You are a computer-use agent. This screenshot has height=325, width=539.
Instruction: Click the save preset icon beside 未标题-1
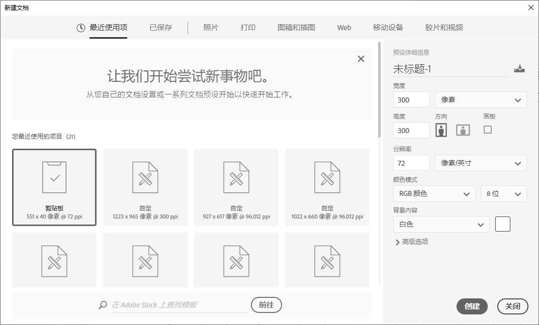[x=519, y=69]
